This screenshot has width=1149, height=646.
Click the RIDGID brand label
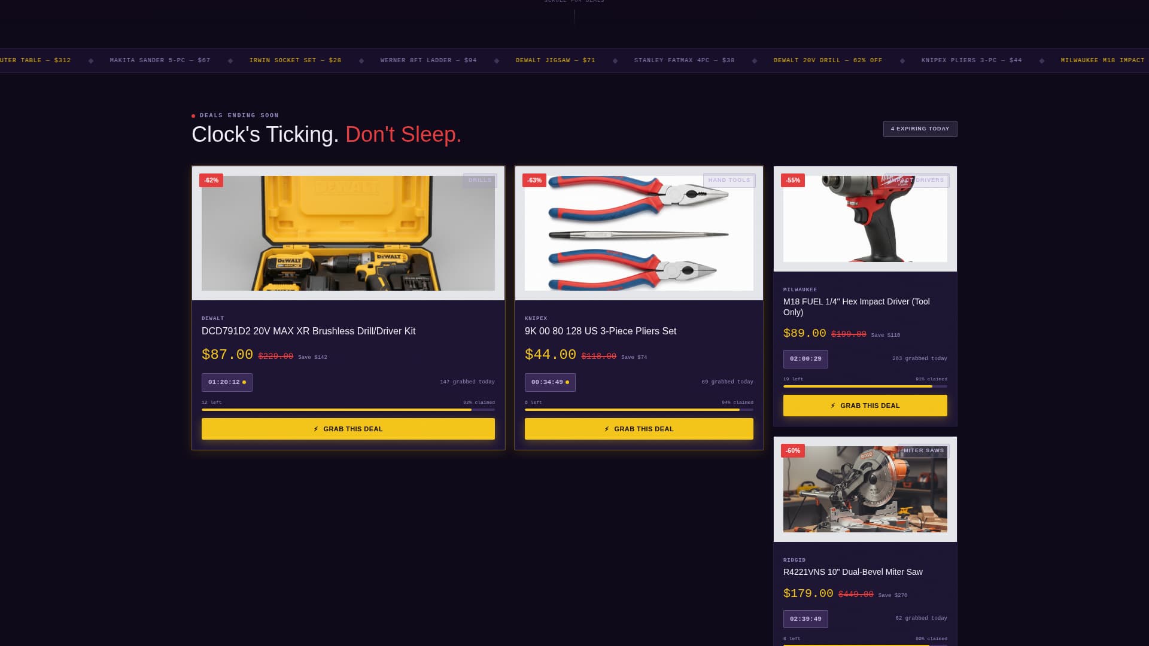(x=794, y=560)
